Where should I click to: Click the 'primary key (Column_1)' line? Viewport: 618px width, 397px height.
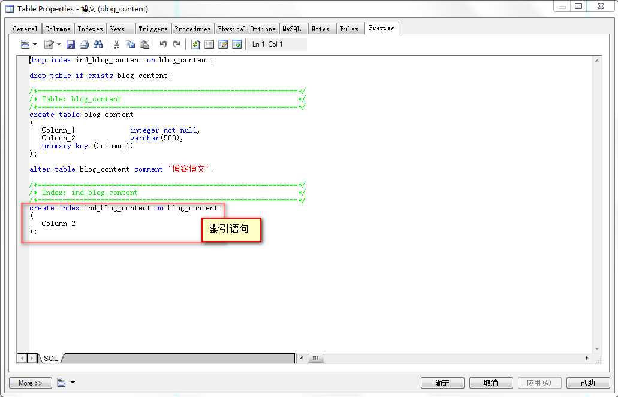[88, 146]
